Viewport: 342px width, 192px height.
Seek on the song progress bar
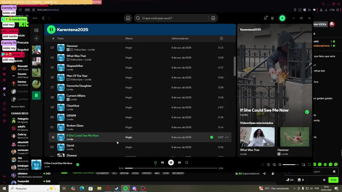click(x=171, y=168)
